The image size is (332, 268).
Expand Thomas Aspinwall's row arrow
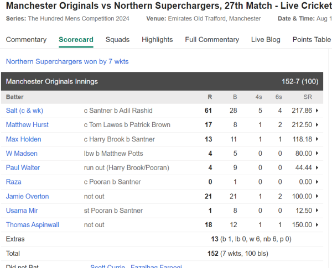coord(317,225)
